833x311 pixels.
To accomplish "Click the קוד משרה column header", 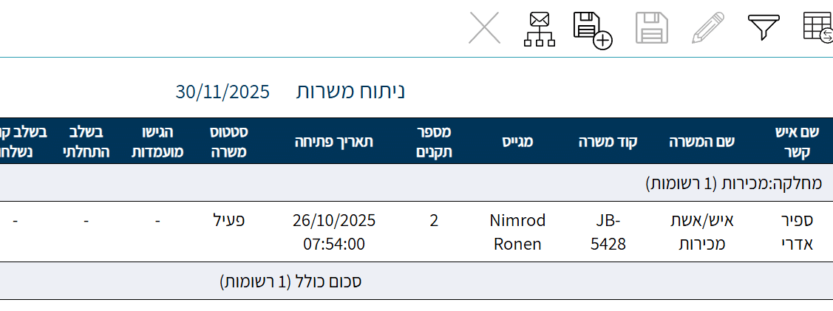I will coord(608,141).
